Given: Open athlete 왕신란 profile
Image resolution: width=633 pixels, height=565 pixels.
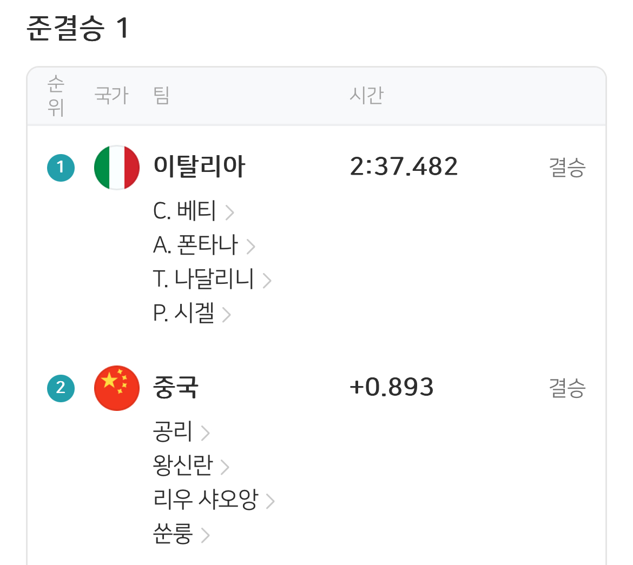Looking at the screenshot, I should (183, 466).
